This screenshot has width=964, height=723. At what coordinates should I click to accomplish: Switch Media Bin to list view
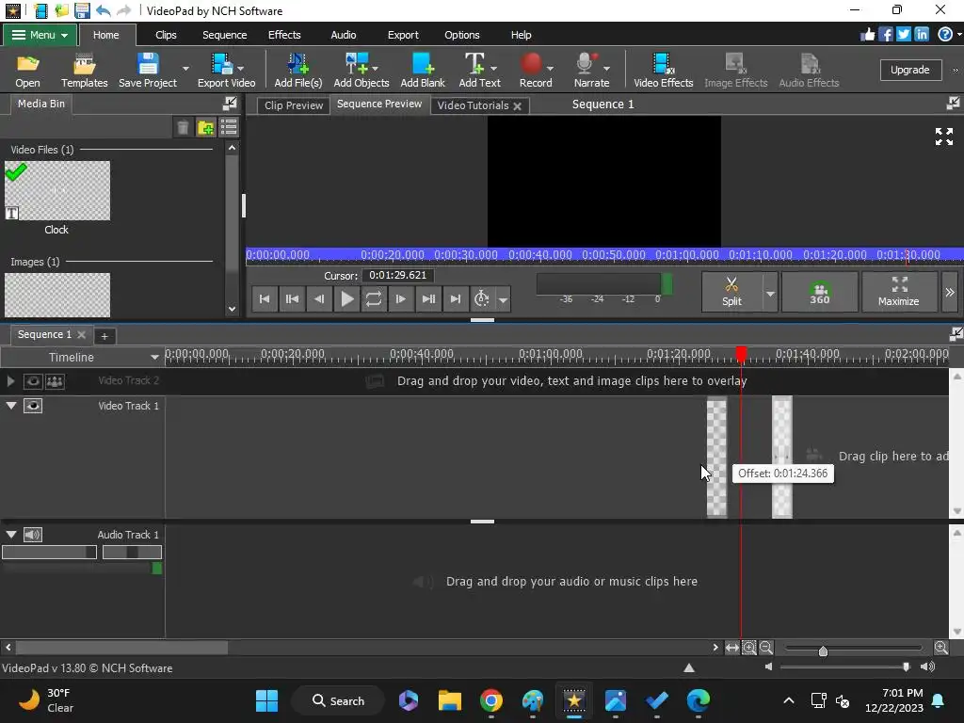(229, 127)
